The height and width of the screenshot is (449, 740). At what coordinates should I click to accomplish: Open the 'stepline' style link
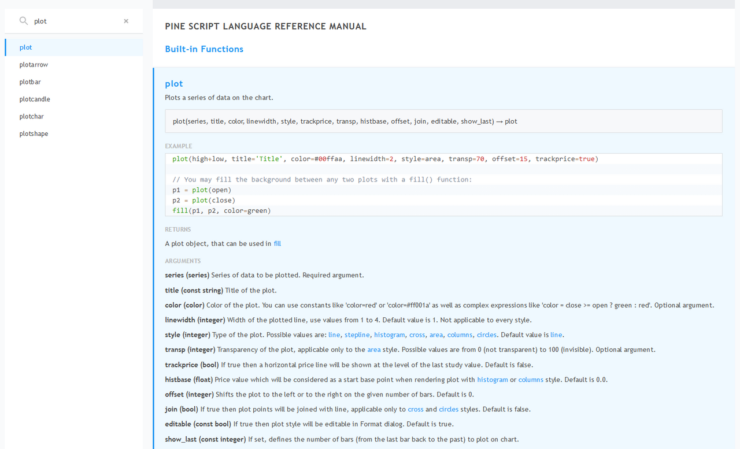click(357, 335)
